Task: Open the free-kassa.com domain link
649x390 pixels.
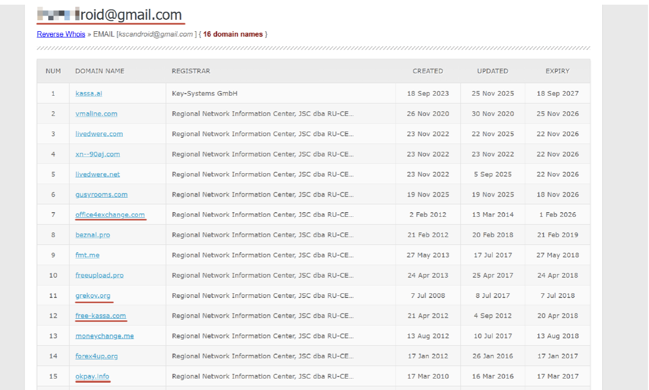Action: (x=100, y=316)
